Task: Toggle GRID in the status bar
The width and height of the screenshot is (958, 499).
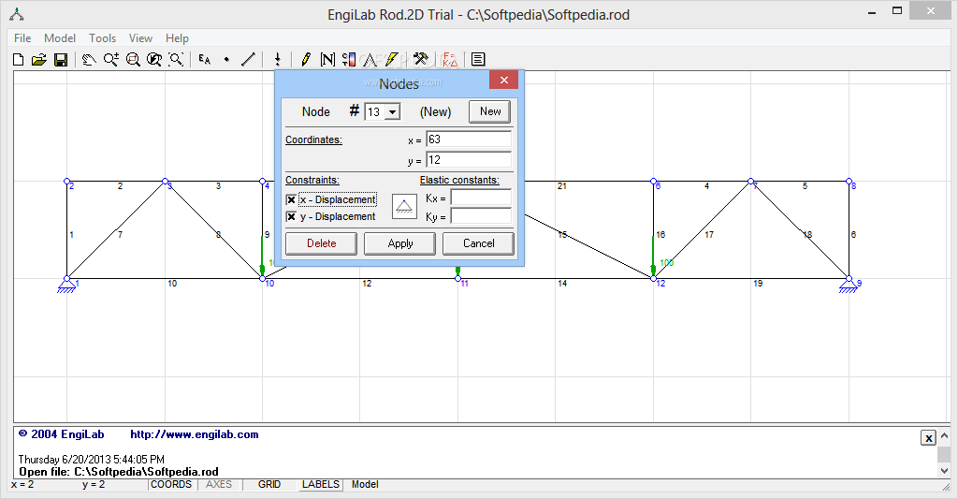Action: pos(269,484)
